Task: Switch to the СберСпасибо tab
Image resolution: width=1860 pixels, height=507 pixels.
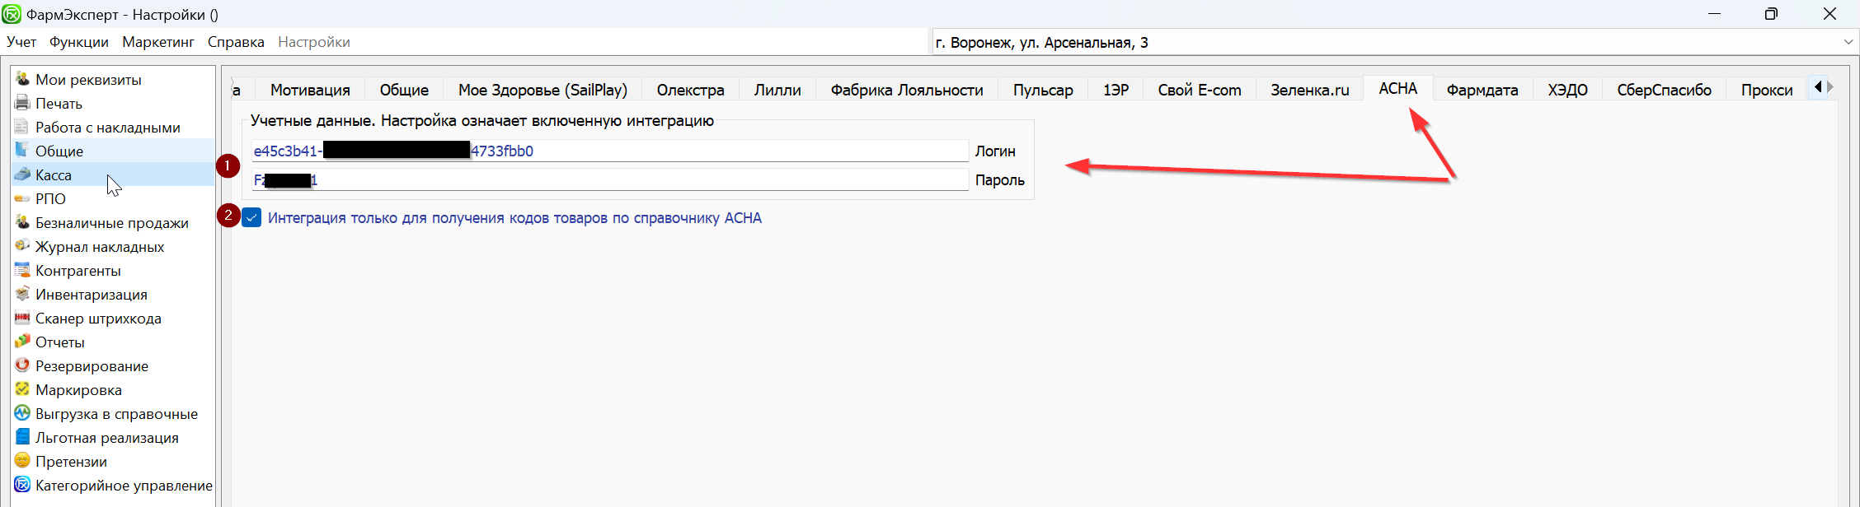Action: (1664, 90)
